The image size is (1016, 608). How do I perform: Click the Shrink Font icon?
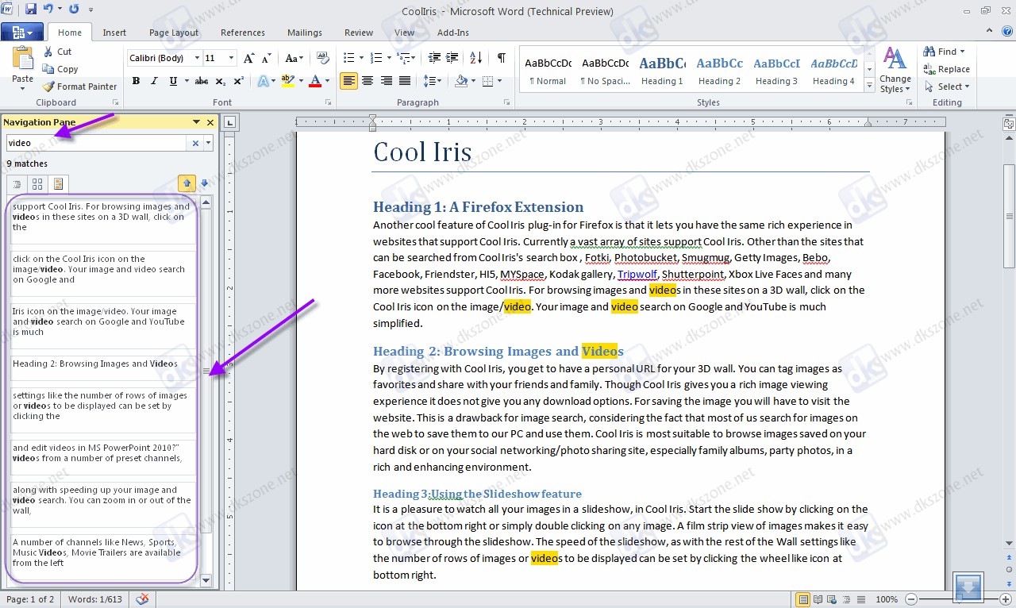267,58
